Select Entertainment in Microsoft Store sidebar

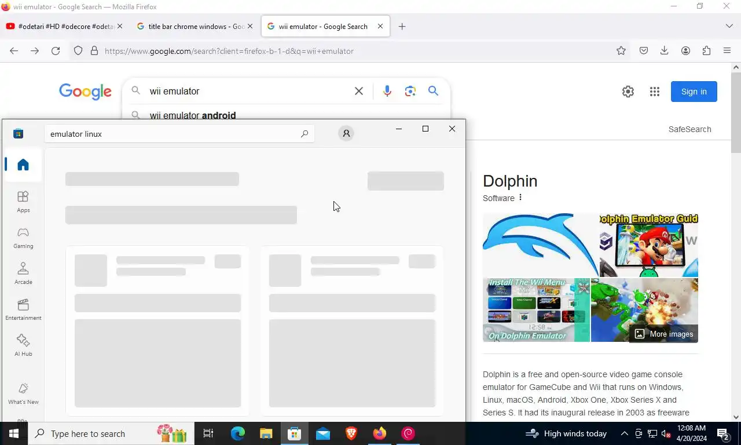23,309
